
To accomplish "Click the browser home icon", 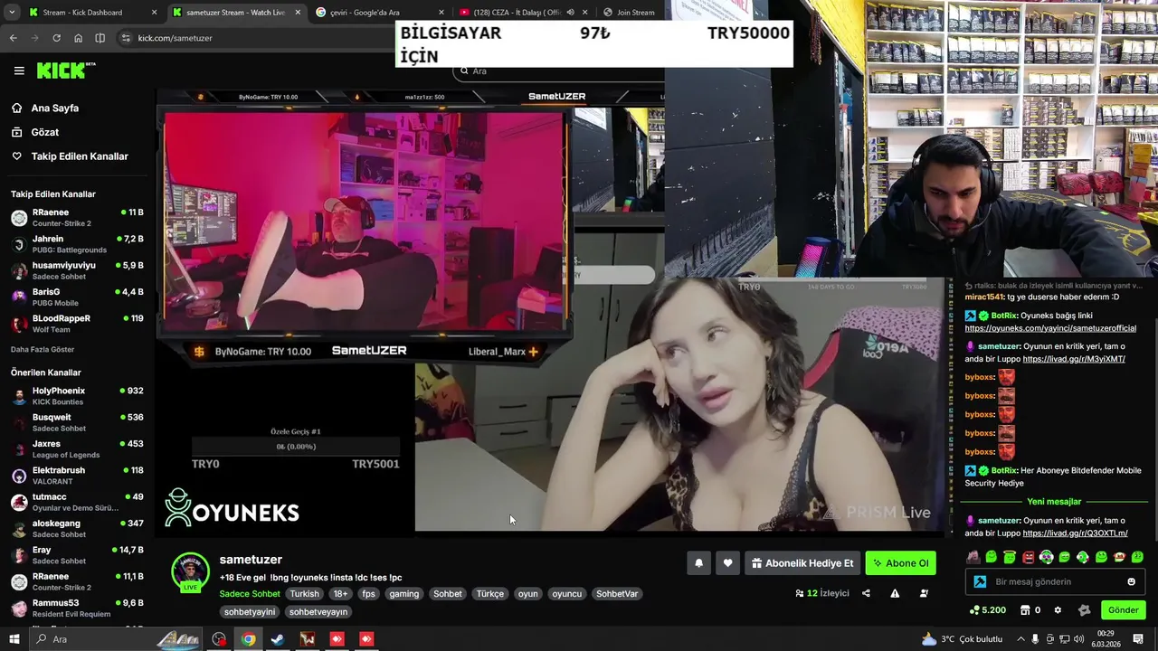I will point(78,38).
